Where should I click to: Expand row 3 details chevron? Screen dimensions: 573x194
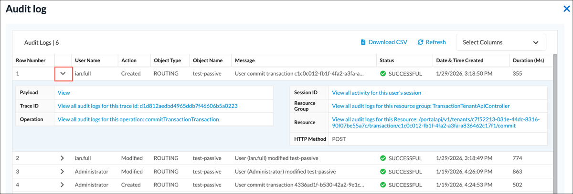click(62, 171)
